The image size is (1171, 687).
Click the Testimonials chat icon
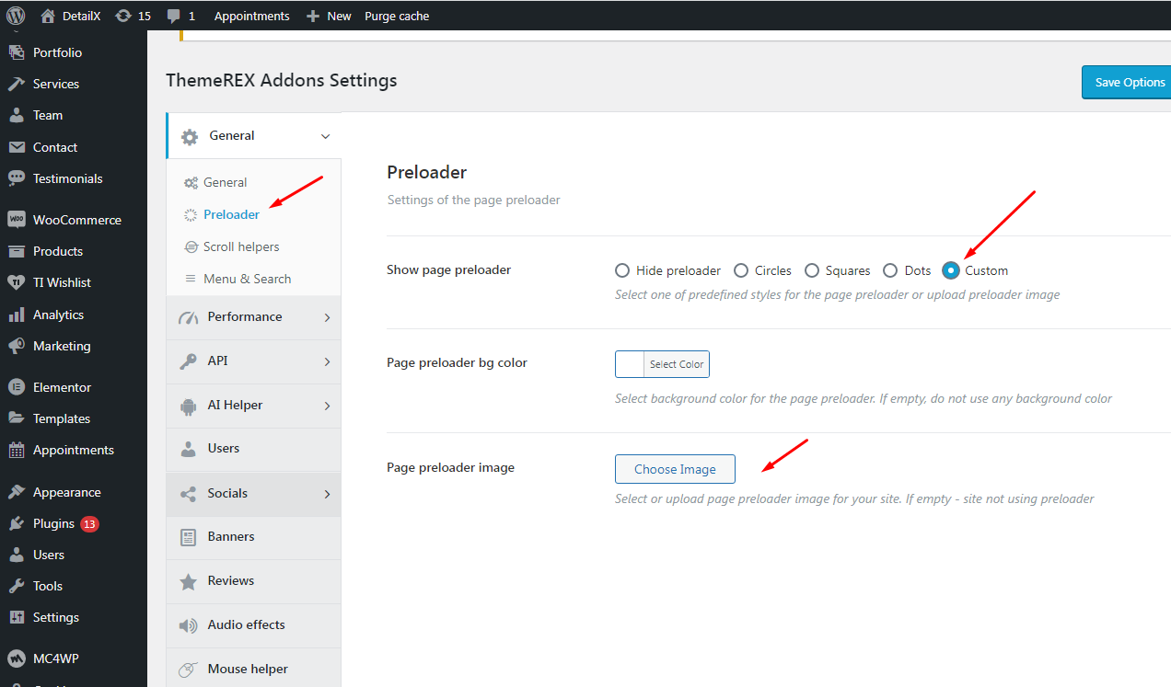[x=17, y=178]
